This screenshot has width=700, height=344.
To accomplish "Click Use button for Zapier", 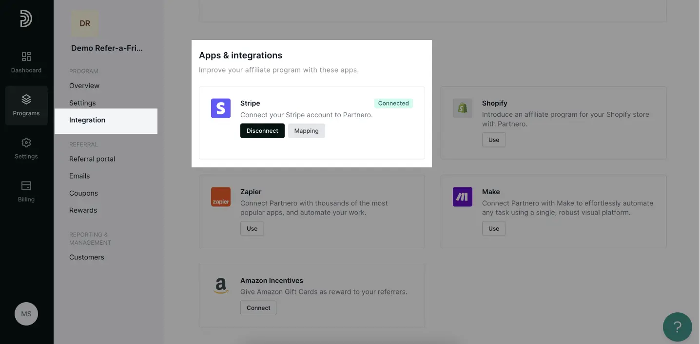I will tap(252, 229).
